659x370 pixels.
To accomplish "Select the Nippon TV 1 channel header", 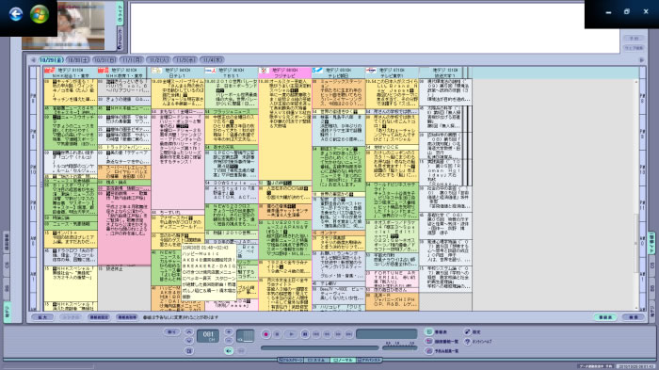I will 178,72.
